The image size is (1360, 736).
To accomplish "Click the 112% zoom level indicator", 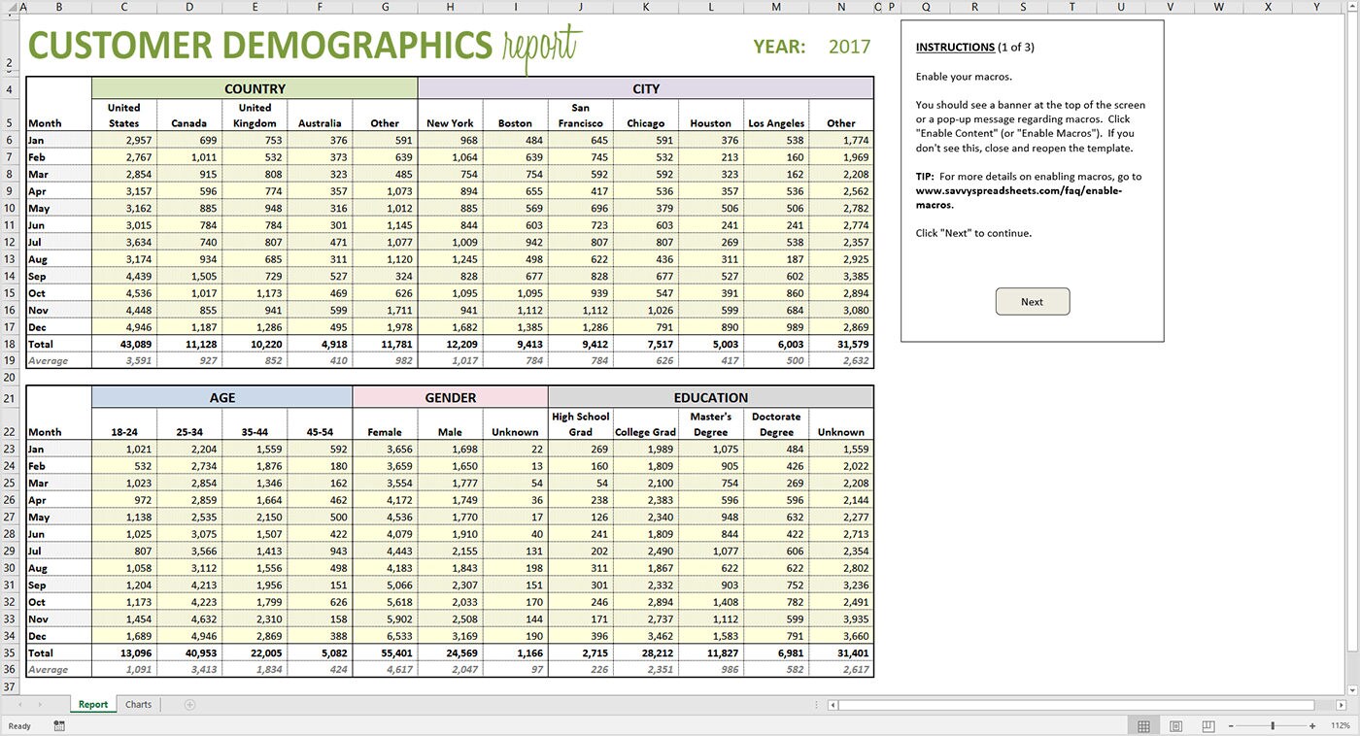I will [x=1342, y=724].
